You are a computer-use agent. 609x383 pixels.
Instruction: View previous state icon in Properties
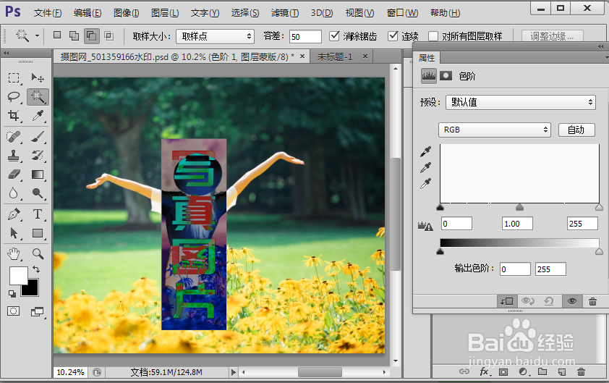pyautogui.click(x=528, y=301)
